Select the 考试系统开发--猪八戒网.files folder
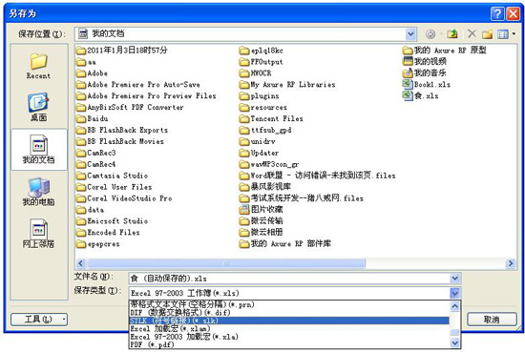This screenshot has width=525, height=352. click(x=302, y=198)
